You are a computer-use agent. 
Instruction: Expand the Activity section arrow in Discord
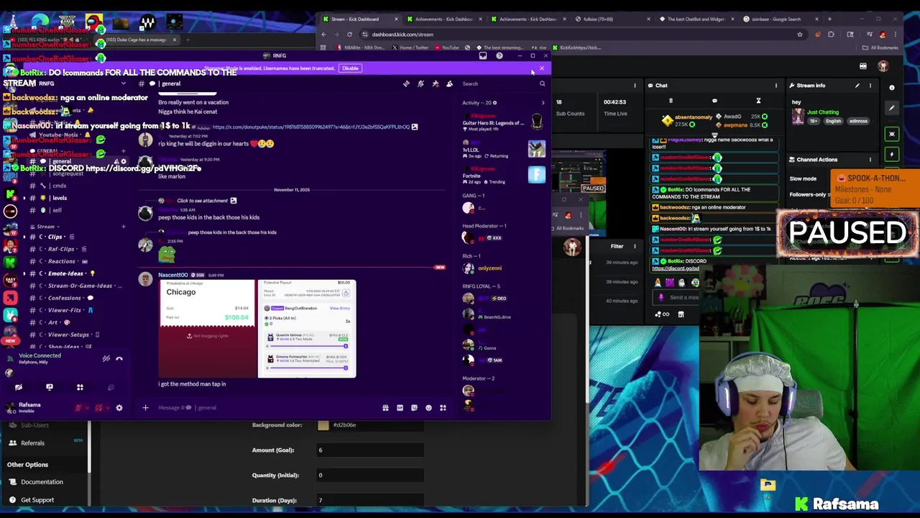[543, 103]
